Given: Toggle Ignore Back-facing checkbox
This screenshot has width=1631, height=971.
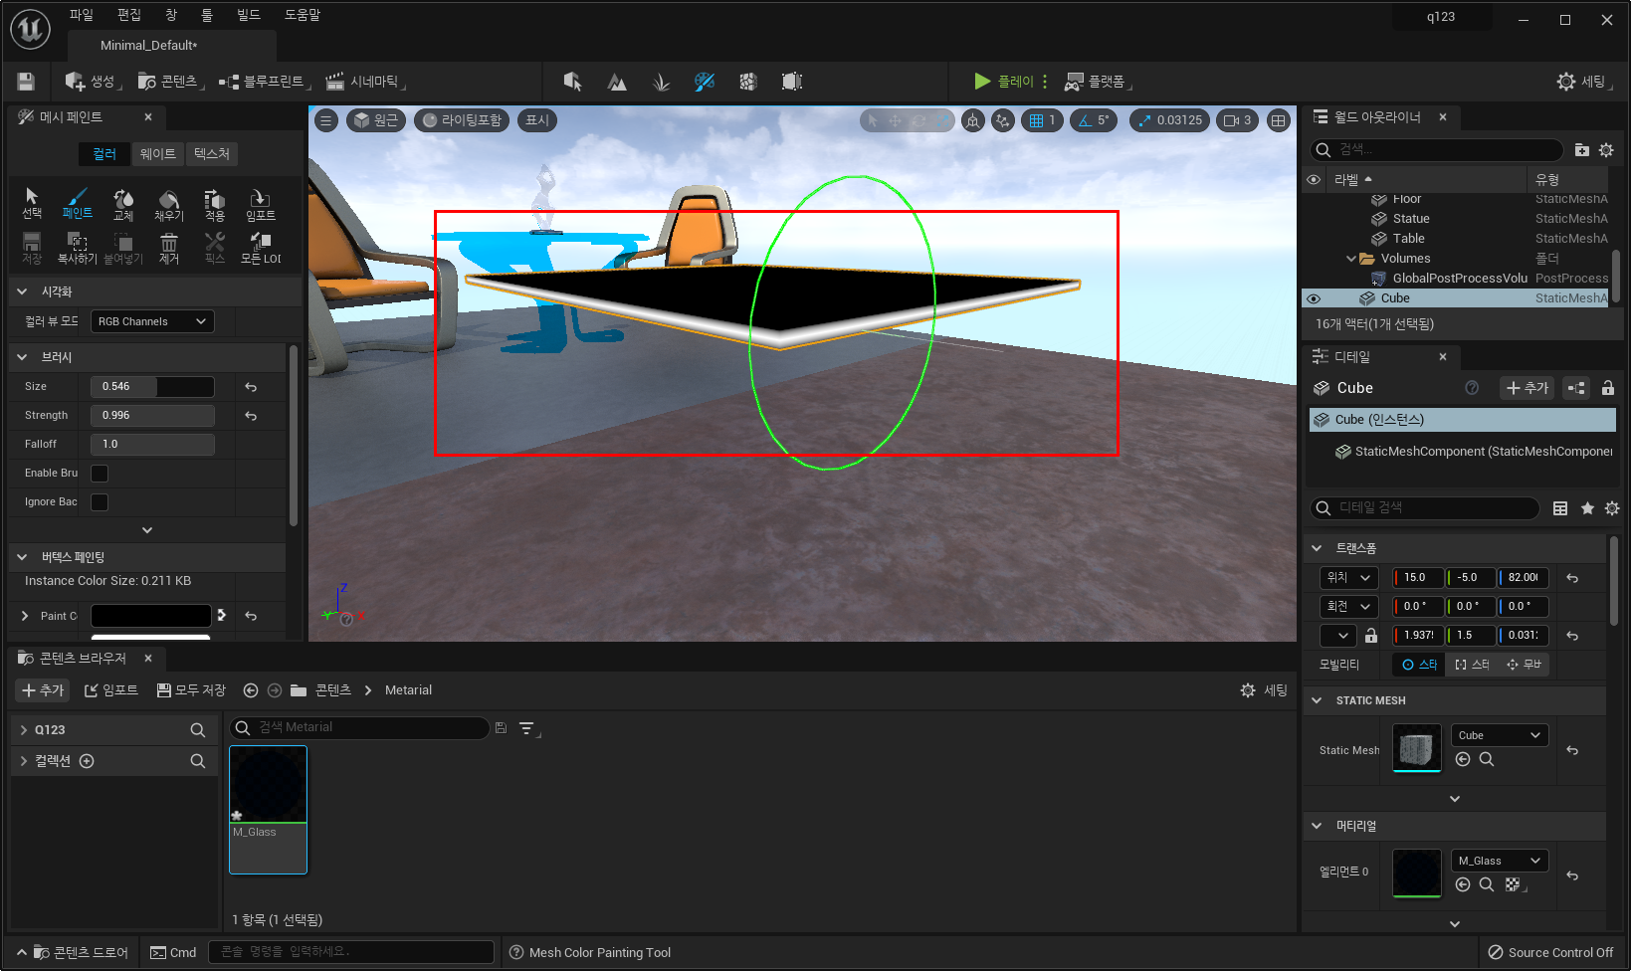Looking at the screenshot, I should [100, 502].
